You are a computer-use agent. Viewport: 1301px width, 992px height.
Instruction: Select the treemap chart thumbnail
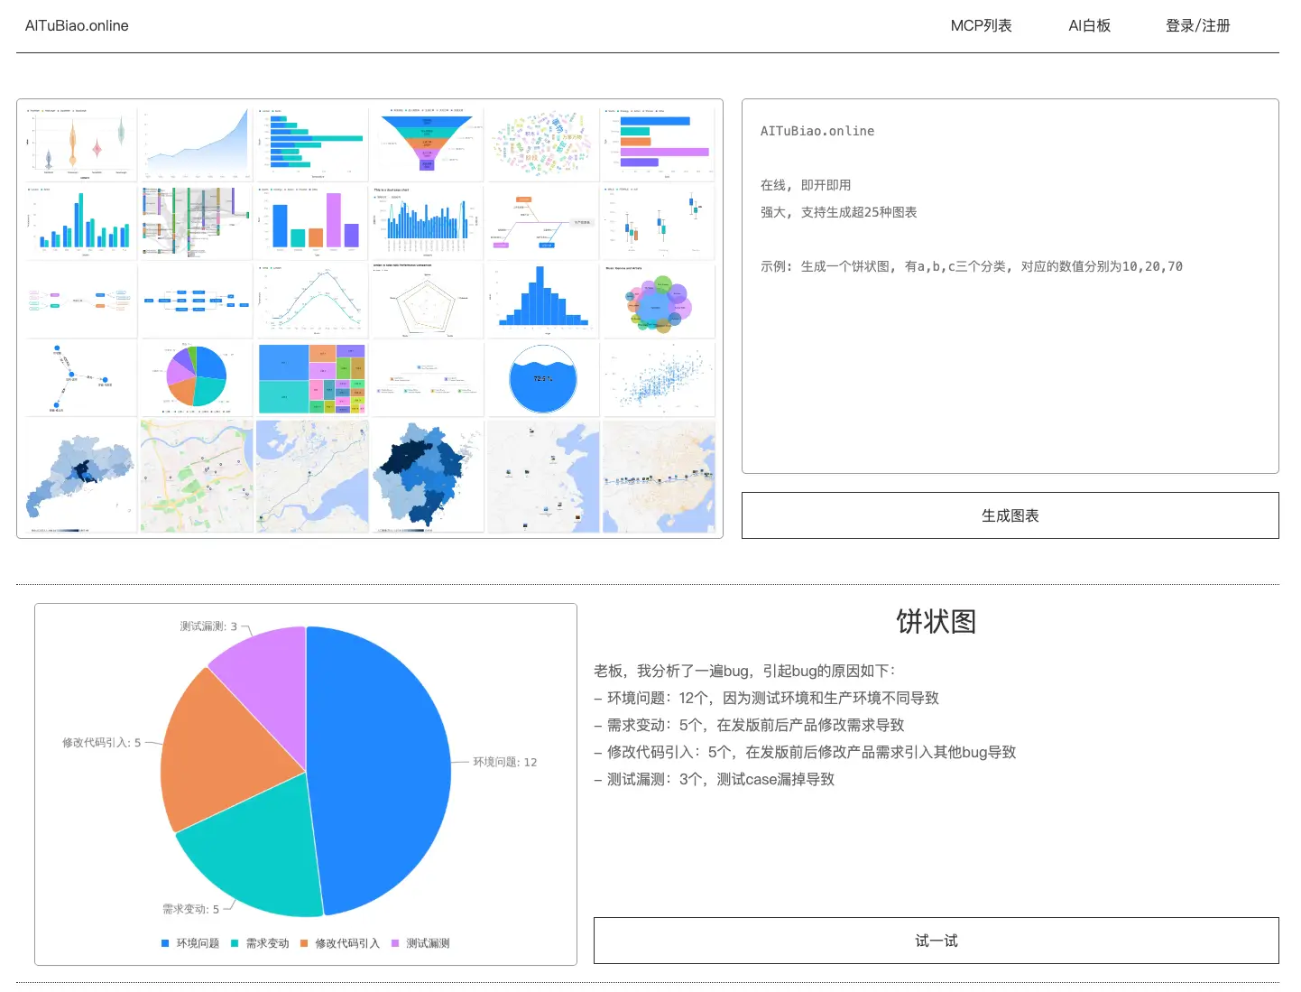[311, 378]
